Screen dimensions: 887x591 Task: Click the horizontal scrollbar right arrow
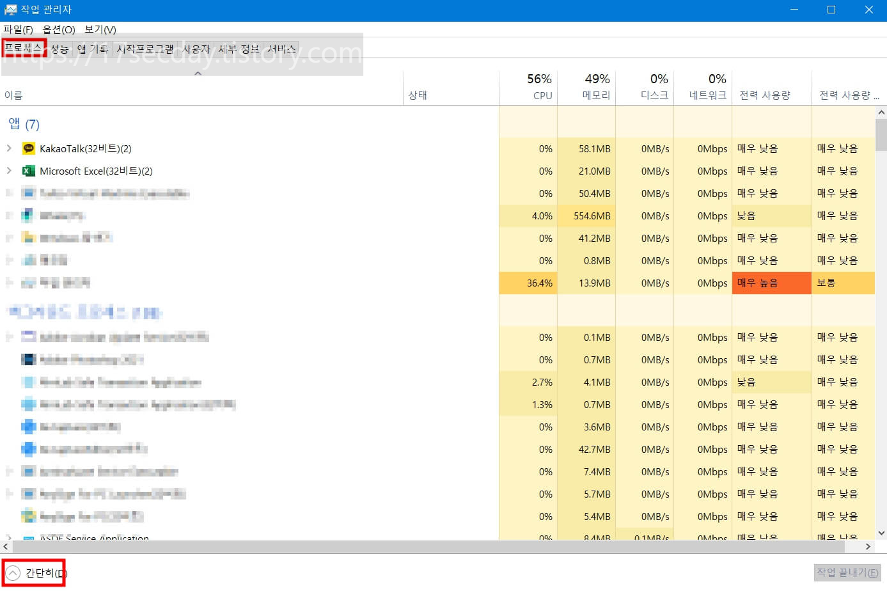868,546
